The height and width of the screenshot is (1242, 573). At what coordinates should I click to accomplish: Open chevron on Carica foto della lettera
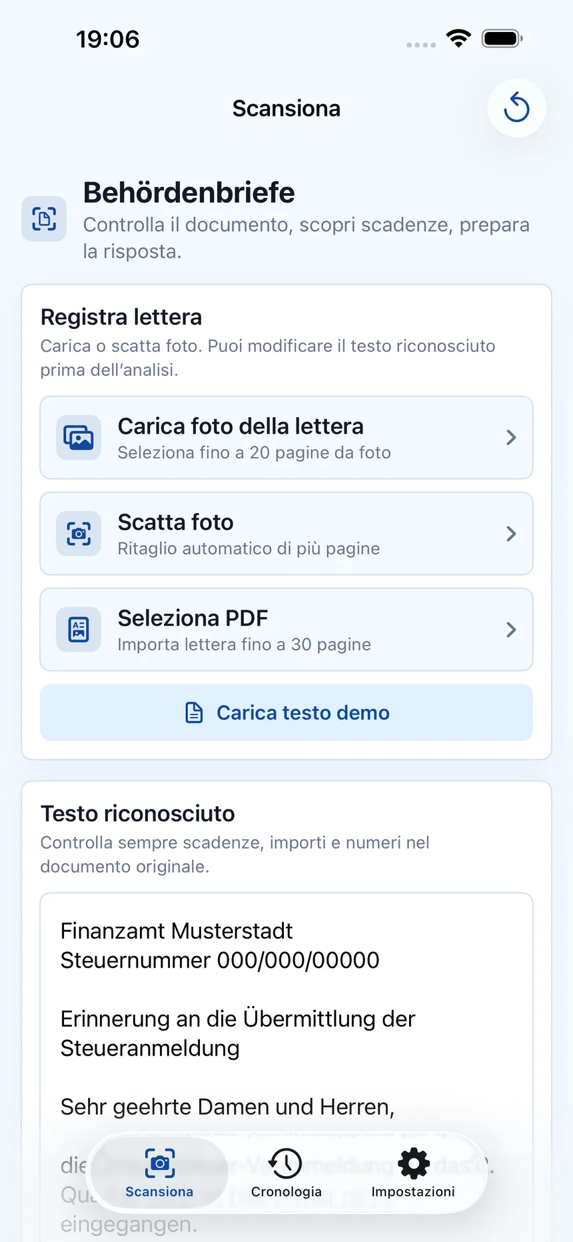click(x=511, y=438)
